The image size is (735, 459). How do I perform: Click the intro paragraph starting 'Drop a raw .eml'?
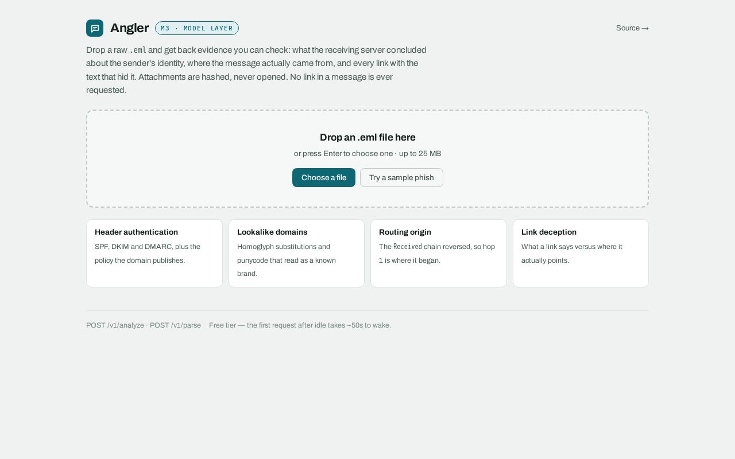click(256, 70)
